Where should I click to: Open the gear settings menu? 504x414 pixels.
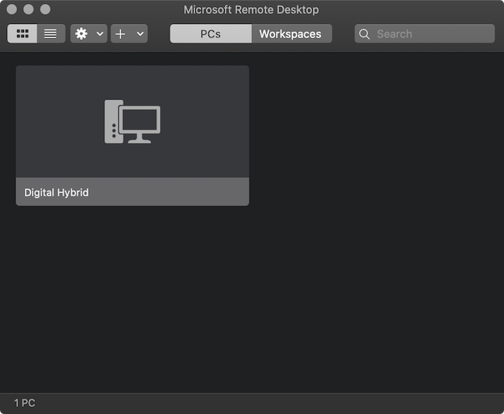point(82,33)
